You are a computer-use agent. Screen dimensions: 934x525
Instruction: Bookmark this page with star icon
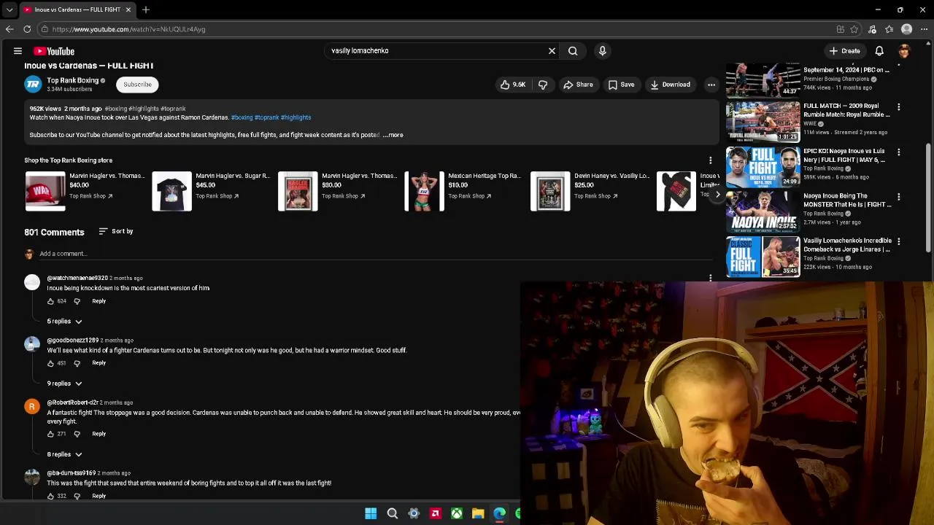tap(854, 29)
